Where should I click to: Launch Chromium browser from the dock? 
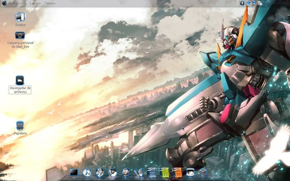point(113,173)
